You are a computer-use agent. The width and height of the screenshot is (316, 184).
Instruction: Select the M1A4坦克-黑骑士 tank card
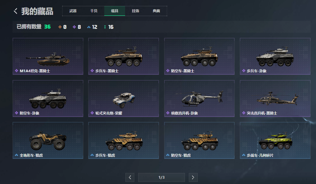point(48,56)
